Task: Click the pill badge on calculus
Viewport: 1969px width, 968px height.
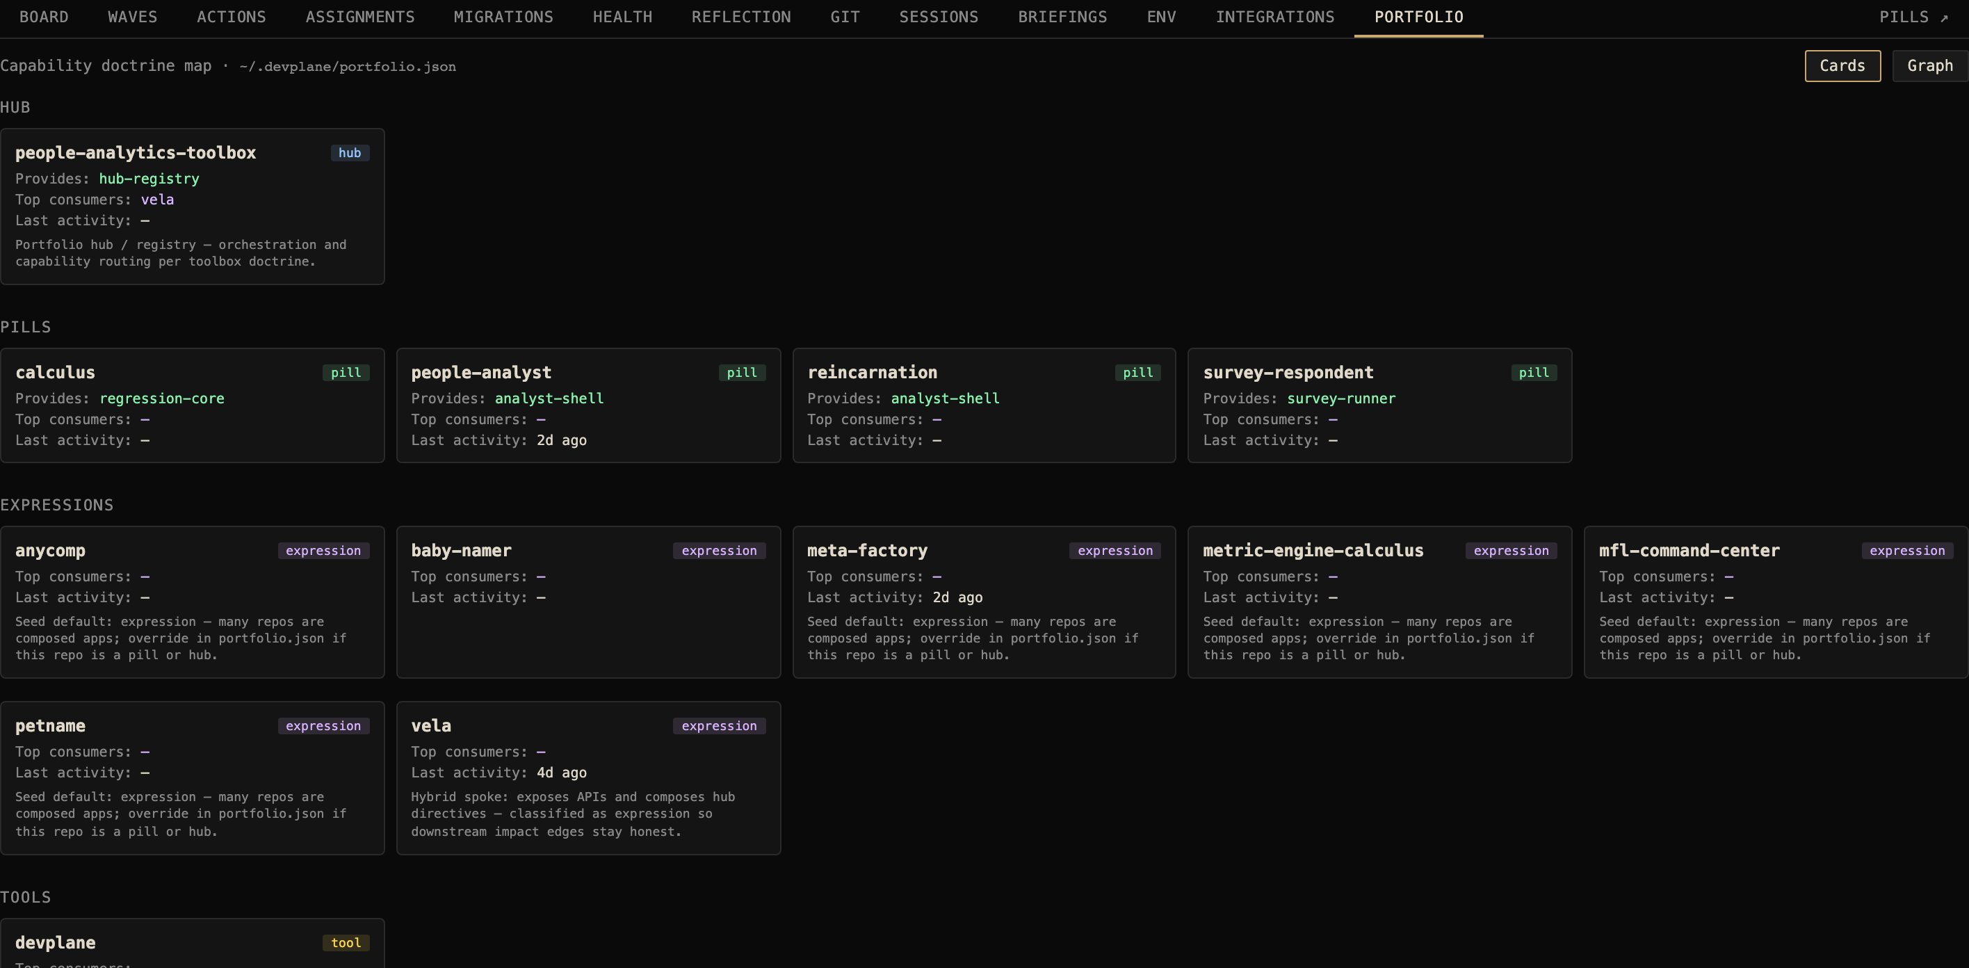Action: (x=346, y=372)
